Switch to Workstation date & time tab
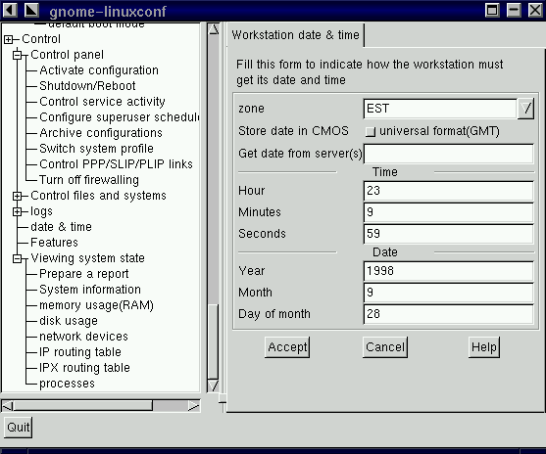This screenshot has height=454, width=546. pyautogui.click(x=295, y=35)
